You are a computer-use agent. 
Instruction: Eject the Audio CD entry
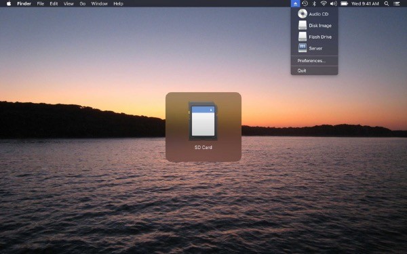click(314, 14)
